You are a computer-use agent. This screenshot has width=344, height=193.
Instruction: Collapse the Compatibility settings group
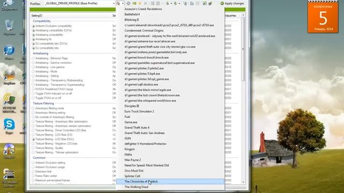(42, 21)
